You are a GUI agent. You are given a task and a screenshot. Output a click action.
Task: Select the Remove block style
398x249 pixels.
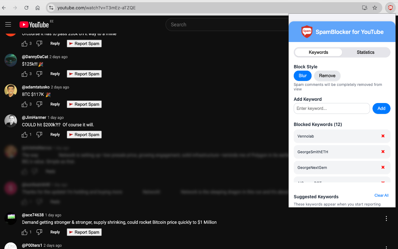pyautogui.click(x=327, y=76)
